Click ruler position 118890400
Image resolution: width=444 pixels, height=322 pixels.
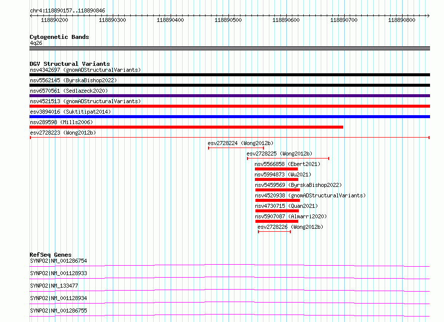tap(170, 20)
